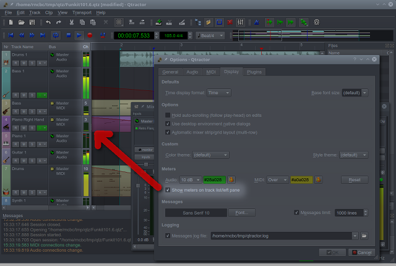Mute the Drums 1 track

[24, 63]
